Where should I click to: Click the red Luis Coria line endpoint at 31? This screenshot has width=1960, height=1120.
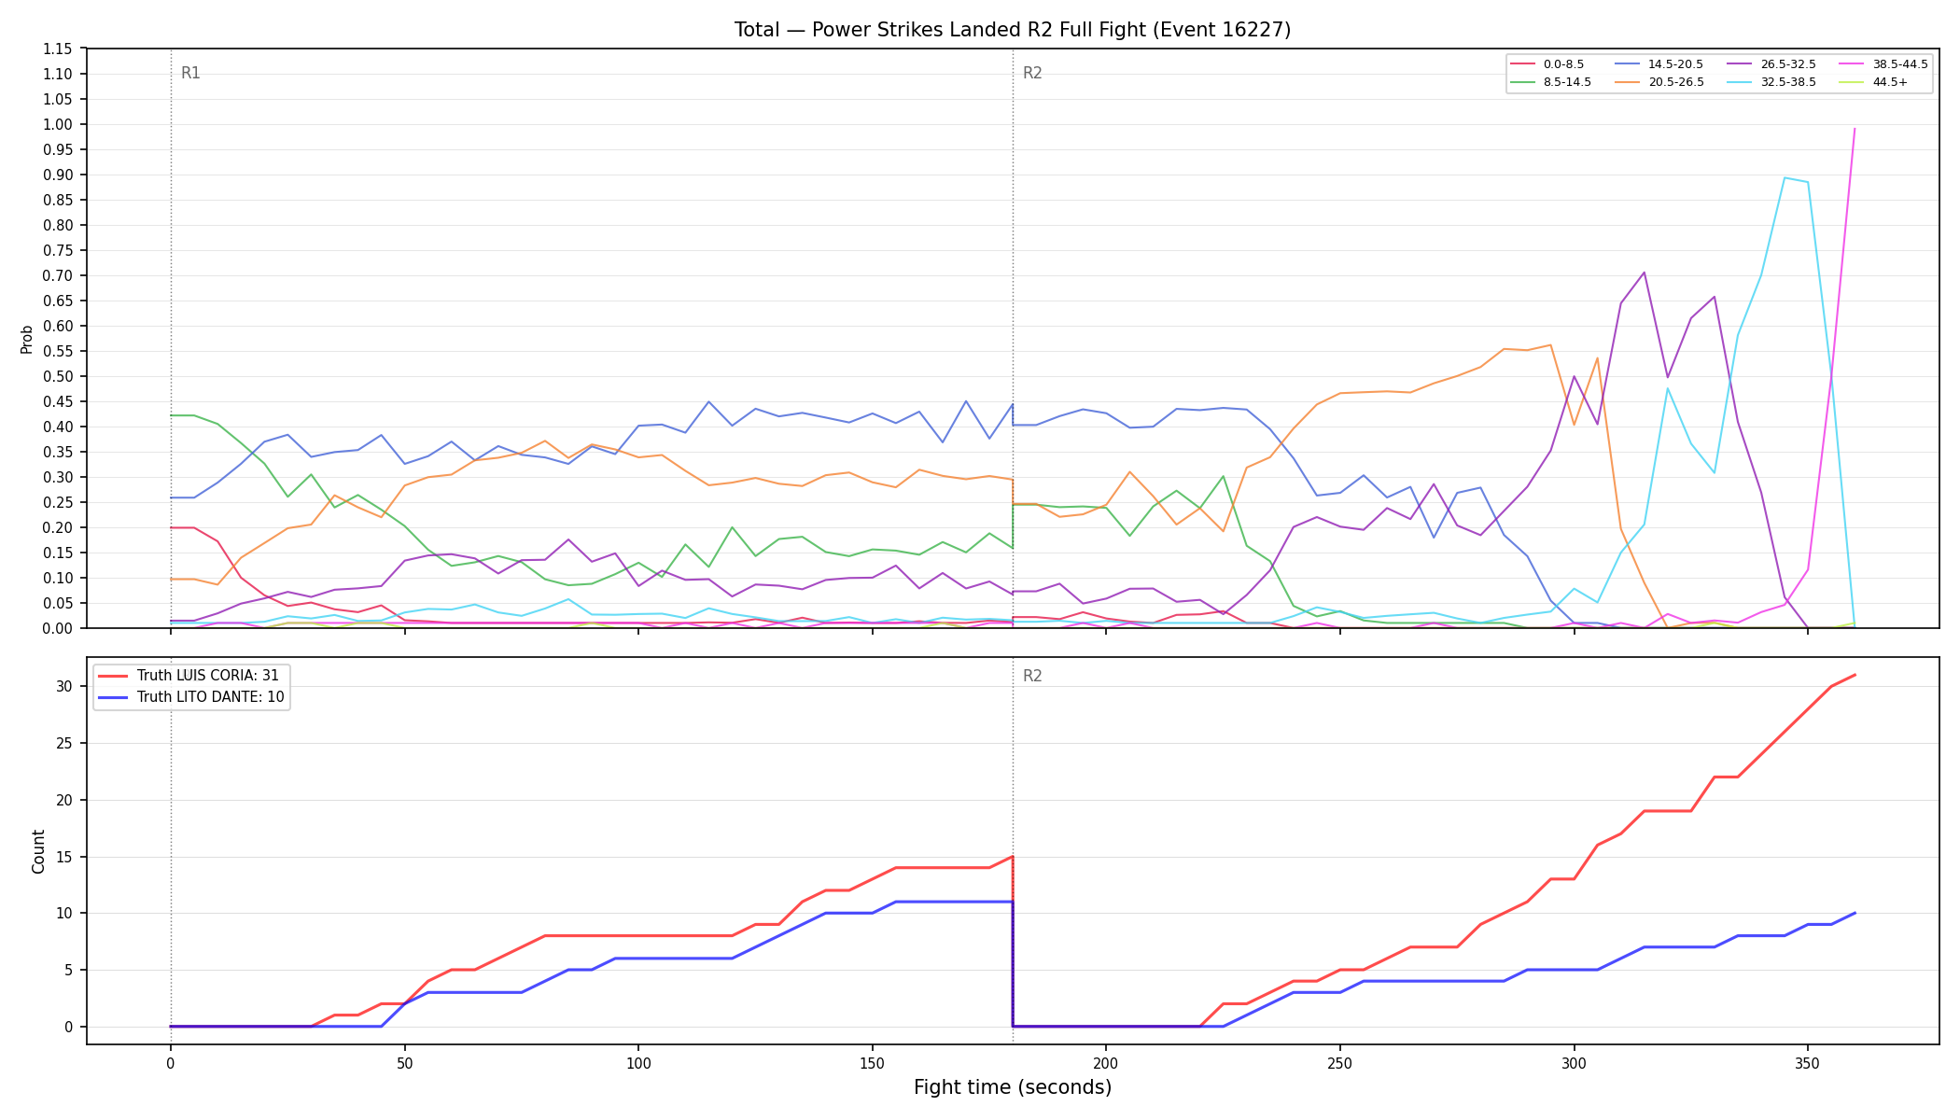tap(1854, 675)
